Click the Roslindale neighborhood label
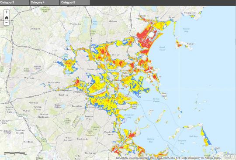 [x=83, y=139]
